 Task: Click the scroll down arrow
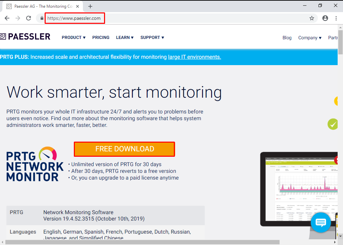pyautogui.click(x=340, y=237)
